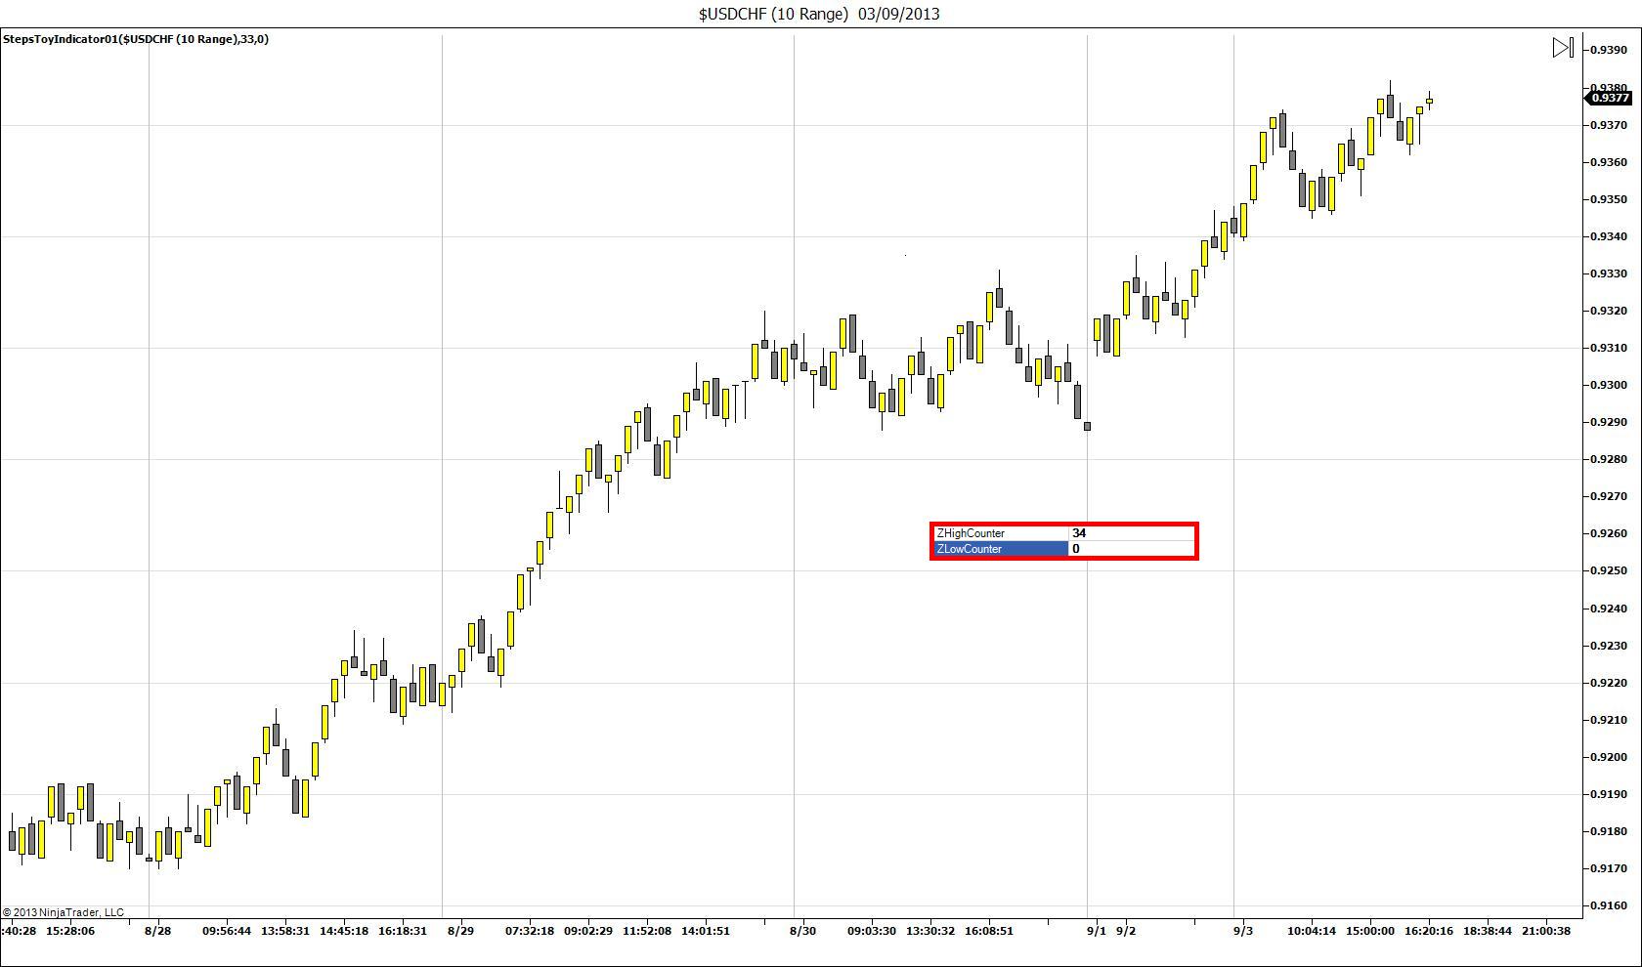Click the 0.9240 price axis label
Viewport: 1642px width, 967px height.
(1609, 609)
